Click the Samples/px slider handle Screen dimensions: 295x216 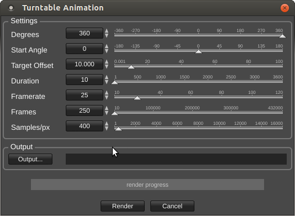coord(118,129)
